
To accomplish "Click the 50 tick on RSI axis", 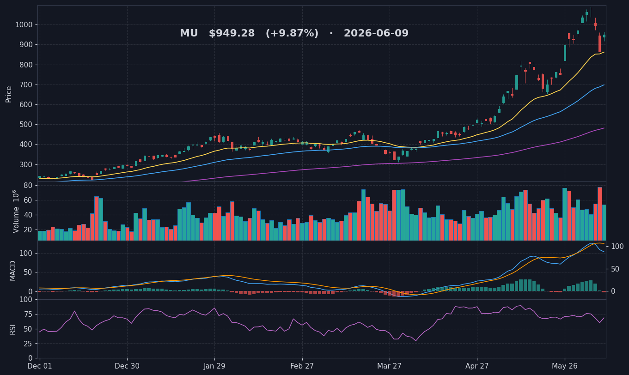I will pyautogui.click(x=28, y=329).
